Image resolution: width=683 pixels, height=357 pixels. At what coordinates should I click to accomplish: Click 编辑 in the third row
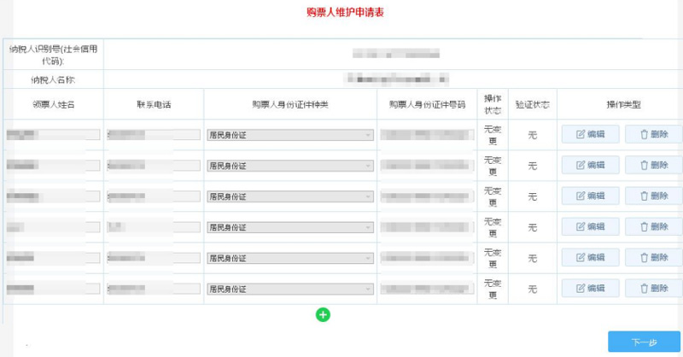(590, 196)
